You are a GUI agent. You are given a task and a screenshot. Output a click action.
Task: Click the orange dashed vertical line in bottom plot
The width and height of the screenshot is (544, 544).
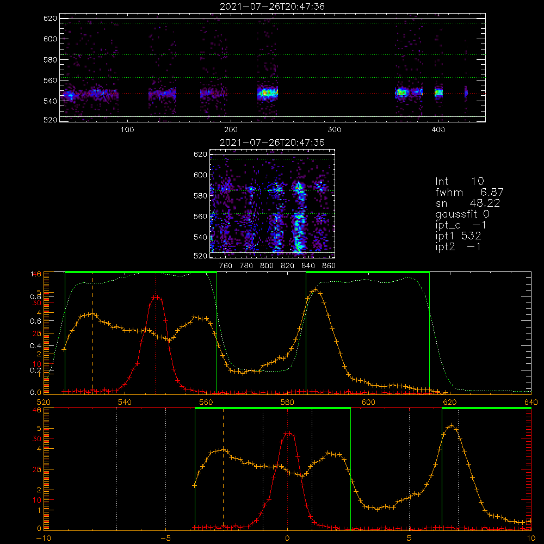[x=223, y=469]
